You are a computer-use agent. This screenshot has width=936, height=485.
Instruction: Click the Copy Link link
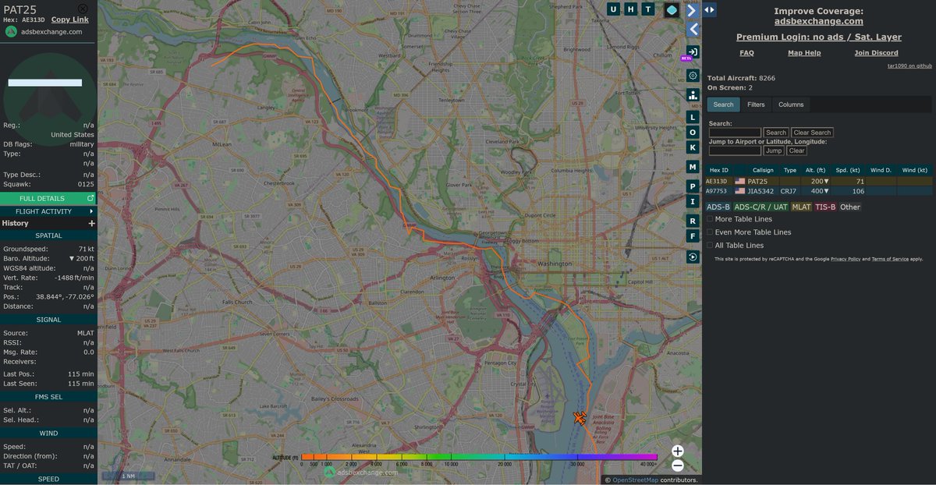[70, 19]
